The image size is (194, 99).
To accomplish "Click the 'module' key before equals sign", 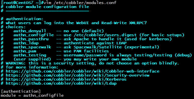I will point(8,95).
